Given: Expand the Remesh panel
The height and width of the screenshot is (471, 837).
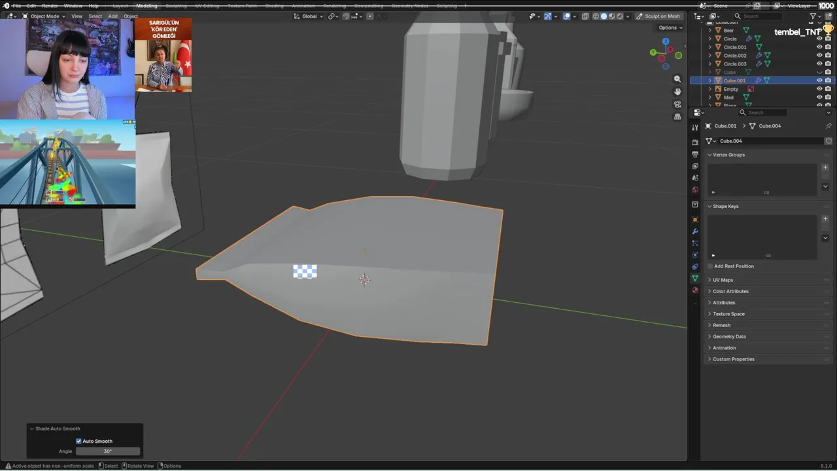Looking at the screenshot, I should coord(721,325).
